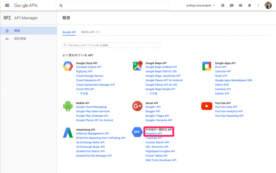The width and height of the screenshot is (276, 173).
Task: Open BigQuery API link
Action: click(84, 71)
